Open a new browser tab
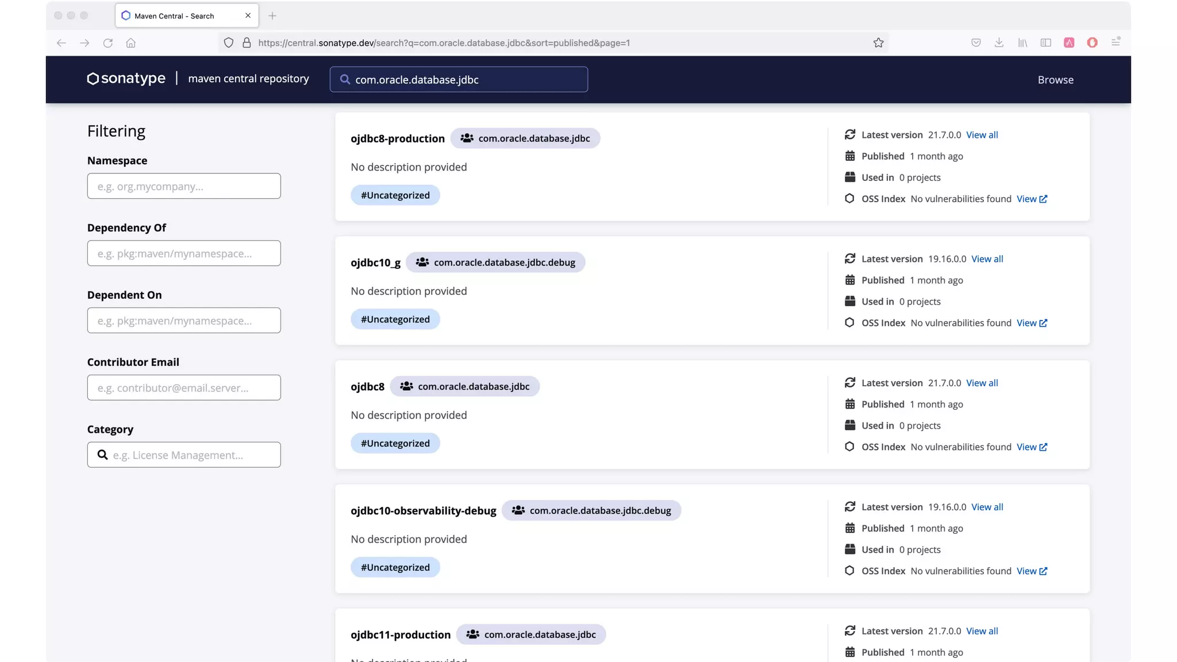The width and height of the screenshot is (1177, 662). (272, 16)
